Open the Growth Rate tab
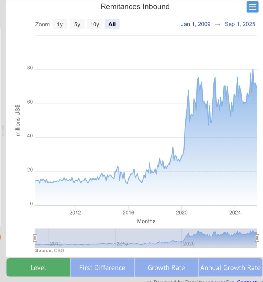The height and width of the screenshot is (282, 263). (166, 267)
